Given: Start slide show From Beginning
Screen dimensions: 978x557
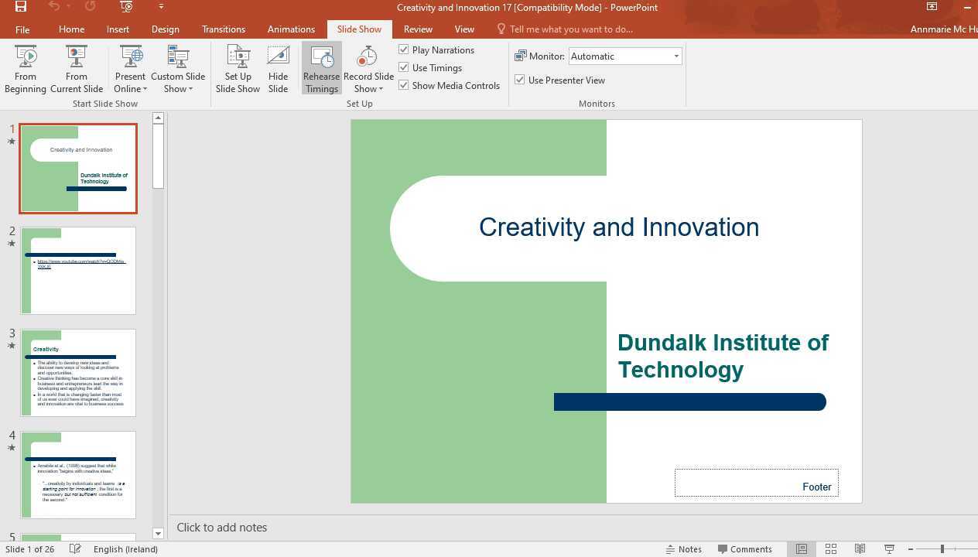Looking at the screenshot, I should 26,69.
